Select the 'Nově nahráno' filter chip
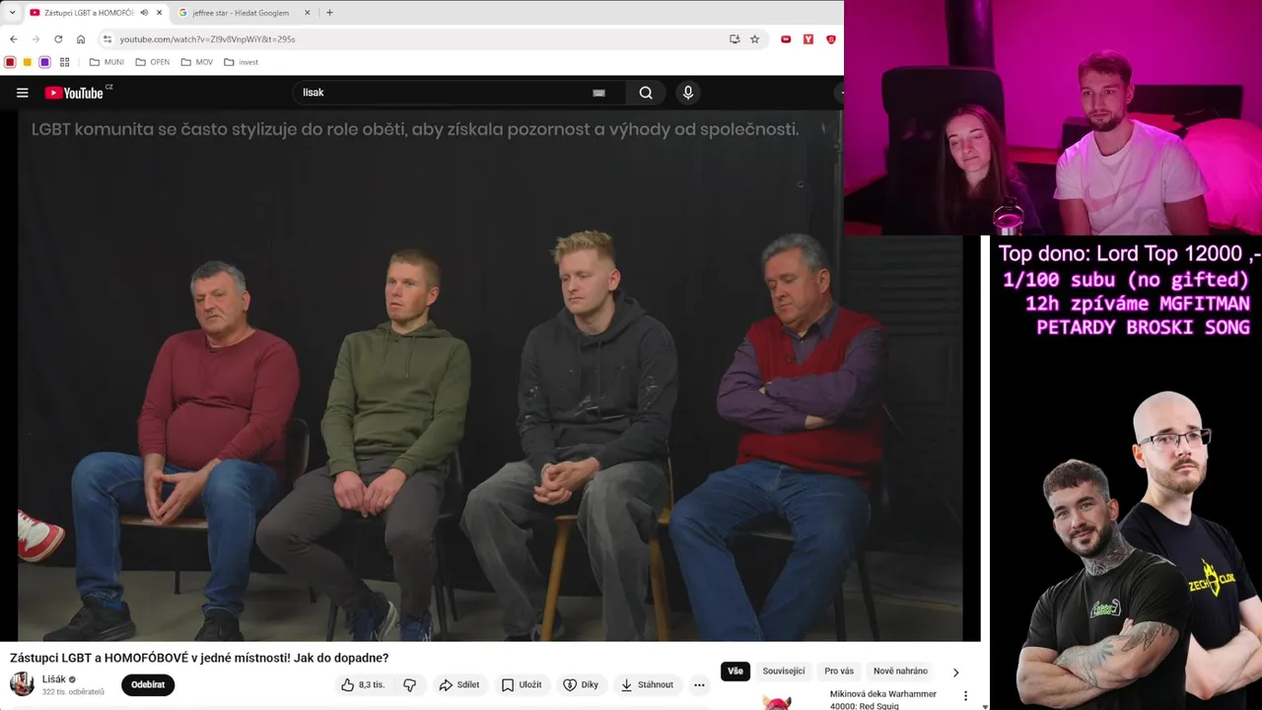This screenshot has height=710, width=1262. [x=900, y=672]
